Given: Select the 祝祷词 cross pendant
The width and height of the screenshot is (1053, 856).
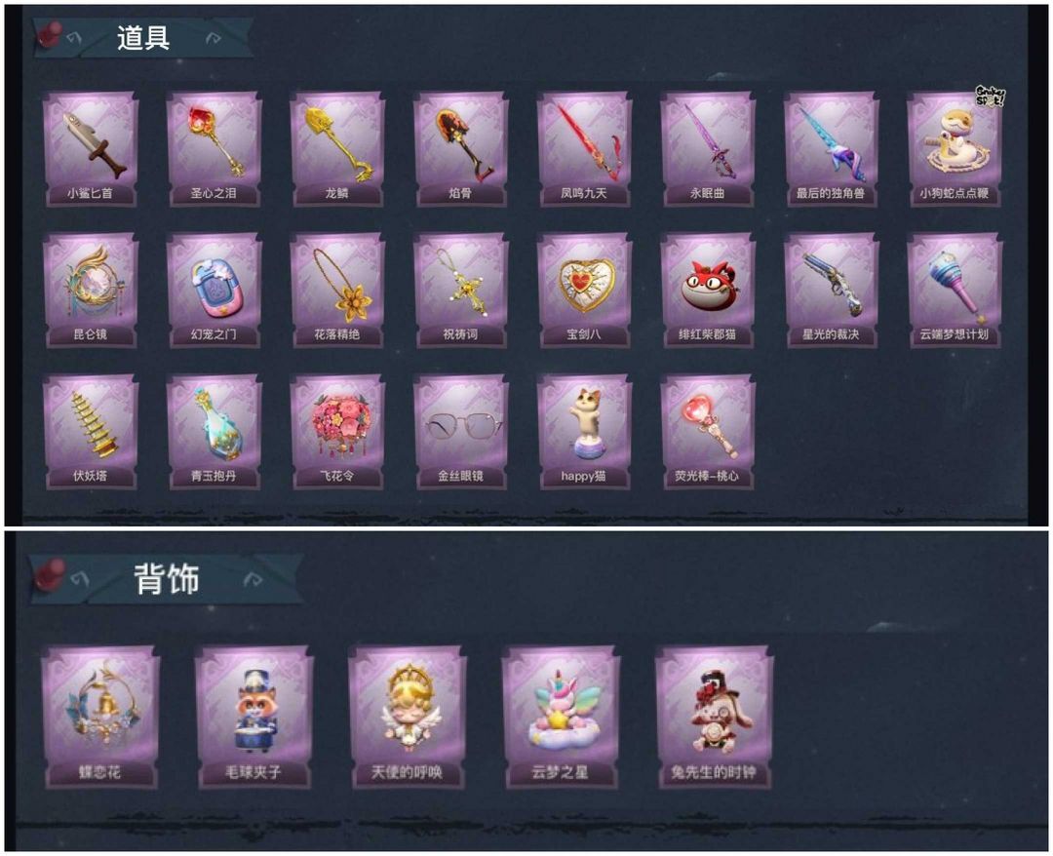Looking at the screenshot, I should (460, 290).
